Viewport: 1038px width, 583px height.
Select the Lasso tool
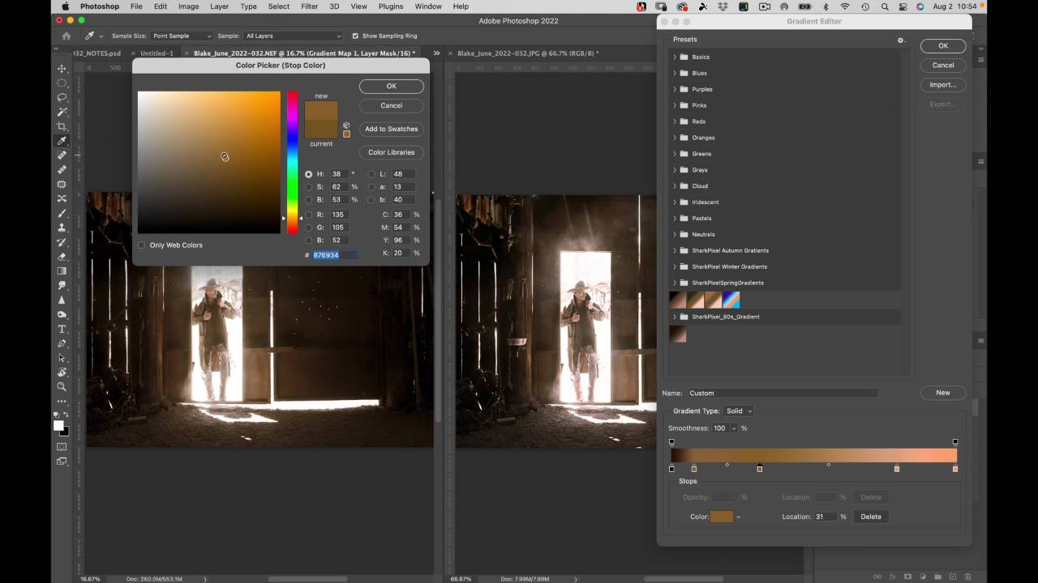coord(62,97)
